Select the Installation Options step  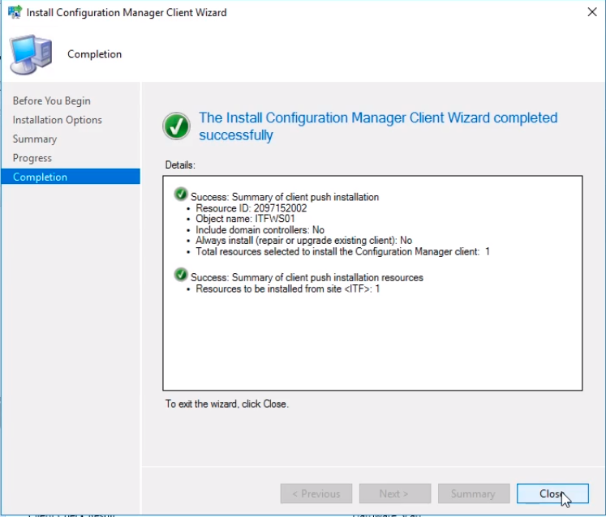tap(58, 120)
